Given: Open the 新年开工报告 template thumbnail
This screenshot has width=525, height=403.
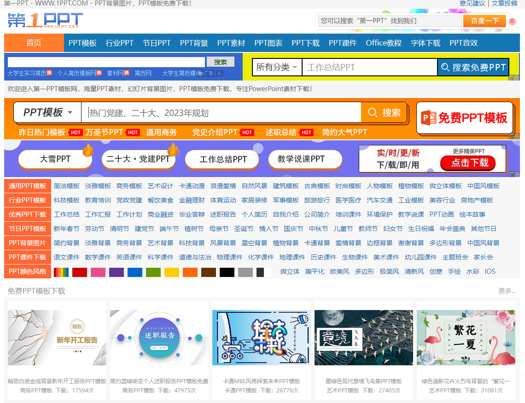Looking at the screenshot, I should [57, 338].
